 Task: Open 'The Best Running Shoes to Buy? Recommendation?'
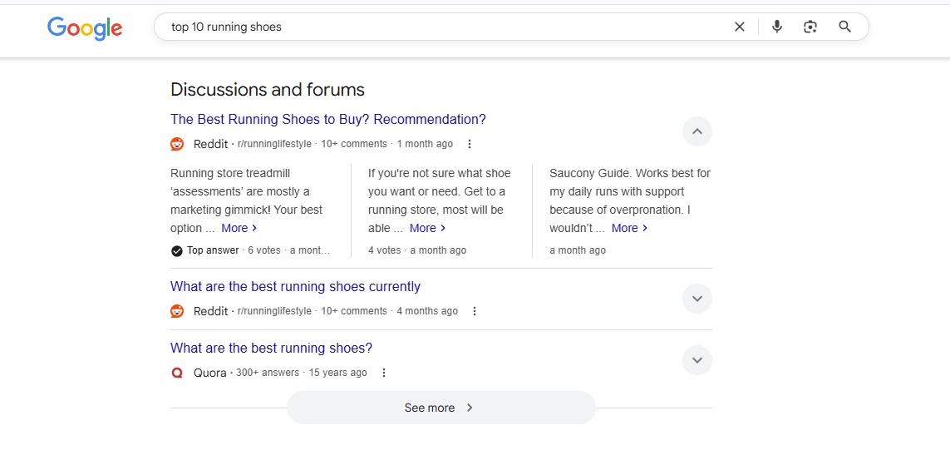[327, 120]
